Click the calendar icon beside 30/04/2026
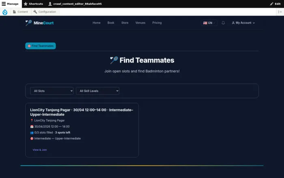The image size is (284, 178). pyautogui.click(x=32, y=127)
